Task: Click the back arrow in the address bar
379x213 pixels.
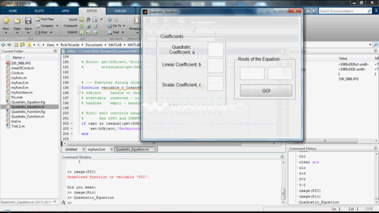Action: click(x=3, y=45)
